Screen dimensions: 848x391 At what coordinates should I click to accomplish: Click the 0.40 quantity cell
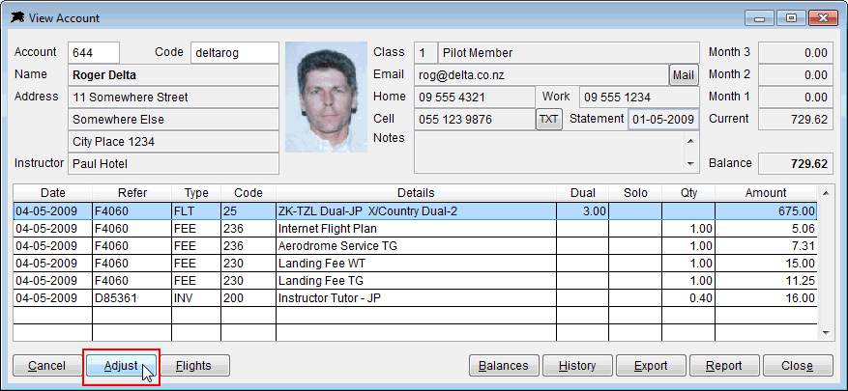pos(688,297)
